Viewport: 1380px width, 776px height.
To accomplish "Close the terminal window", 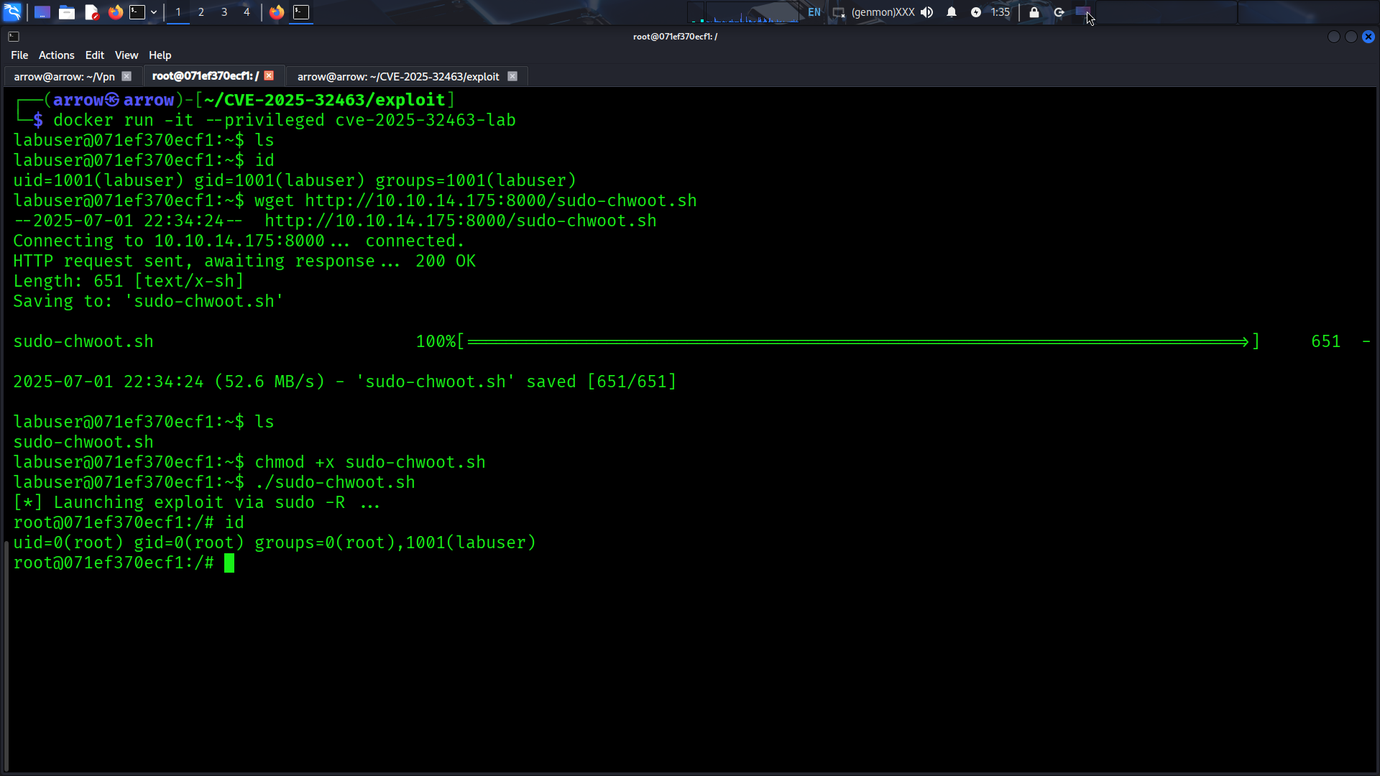I will click(1368, 37).
